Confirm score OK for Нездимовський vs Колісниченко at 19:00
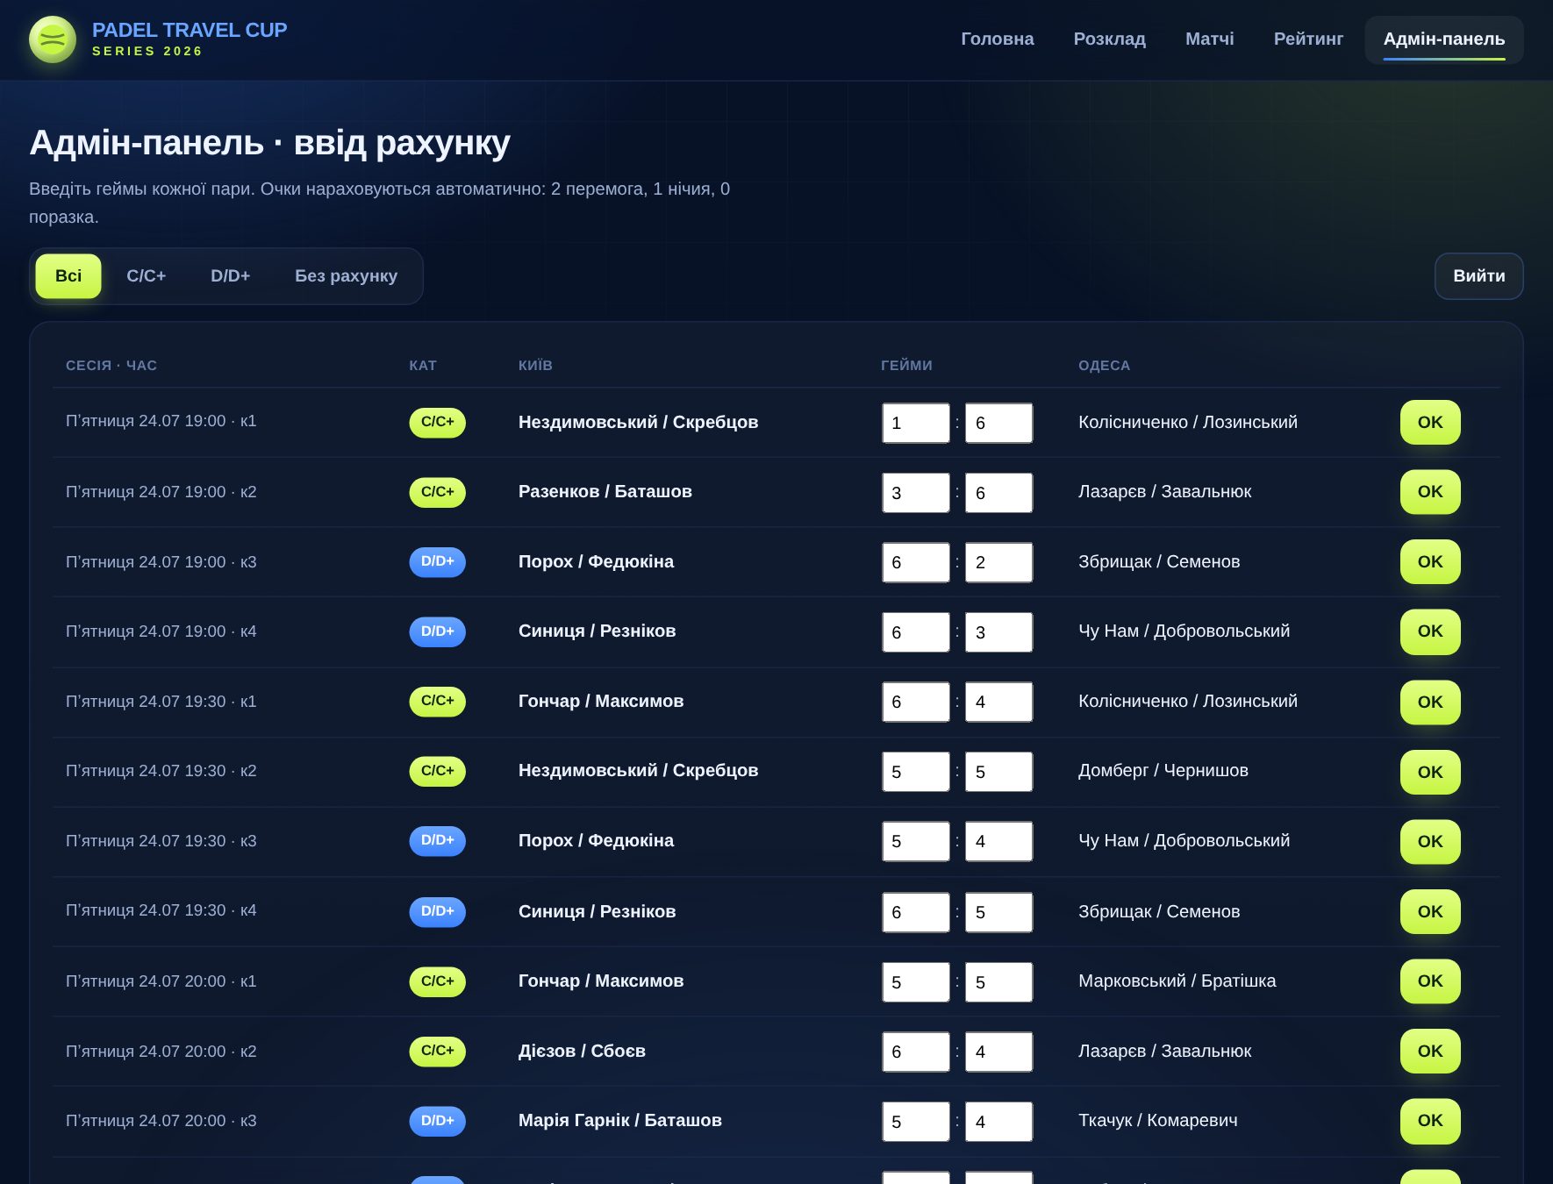This screenshot has width=1553, height=1184. [x=1429, y=423]
